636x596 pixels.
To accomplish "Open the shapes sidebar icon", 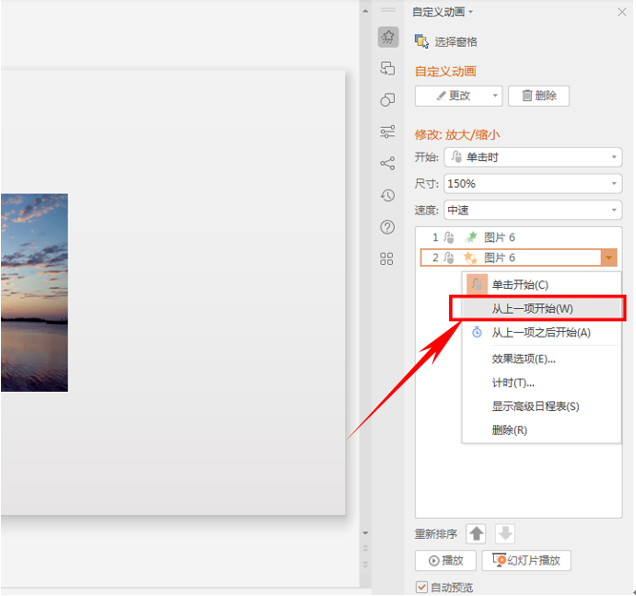I will point(387,100).
